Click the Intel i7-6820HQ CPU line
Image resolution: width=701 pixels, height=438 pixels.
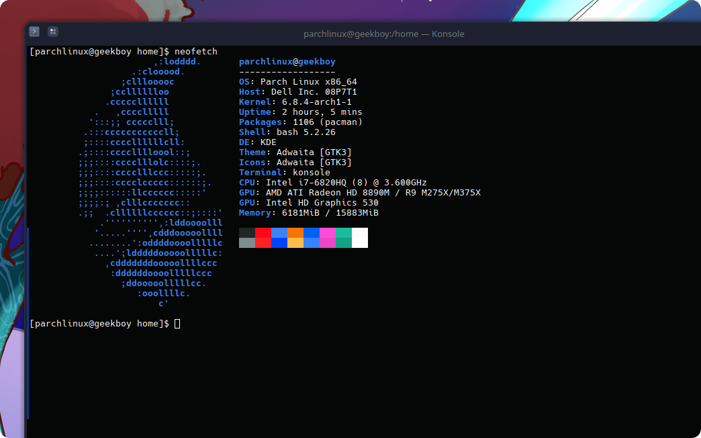332,181
